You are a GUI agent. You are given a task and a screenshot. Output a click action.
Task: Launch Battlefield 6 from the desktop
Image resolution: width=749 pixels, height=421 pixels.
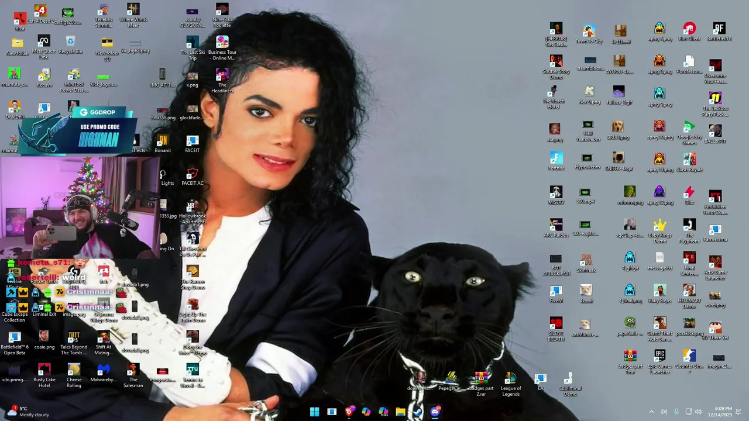point(719,32)
